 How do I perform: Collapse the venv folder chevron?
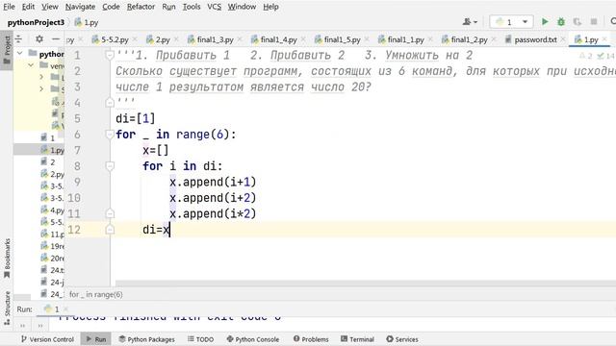click(x=31, y=65)
